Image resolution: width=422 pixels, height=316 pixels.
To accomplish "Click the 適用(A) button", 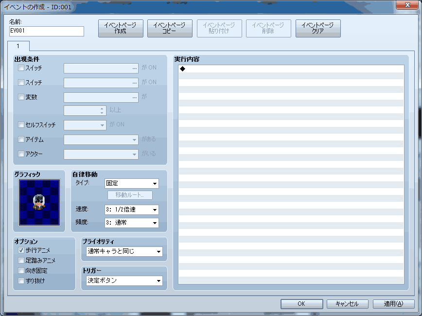I will click(393, 304).
